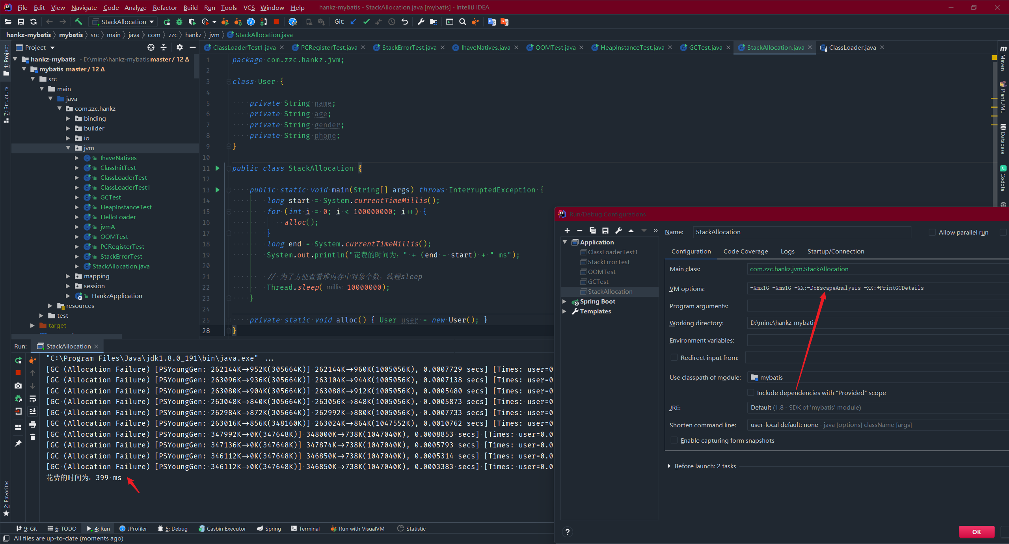Clear all console output with trash icon
This screenshot has height=544, width=1009.
point(33,437)
